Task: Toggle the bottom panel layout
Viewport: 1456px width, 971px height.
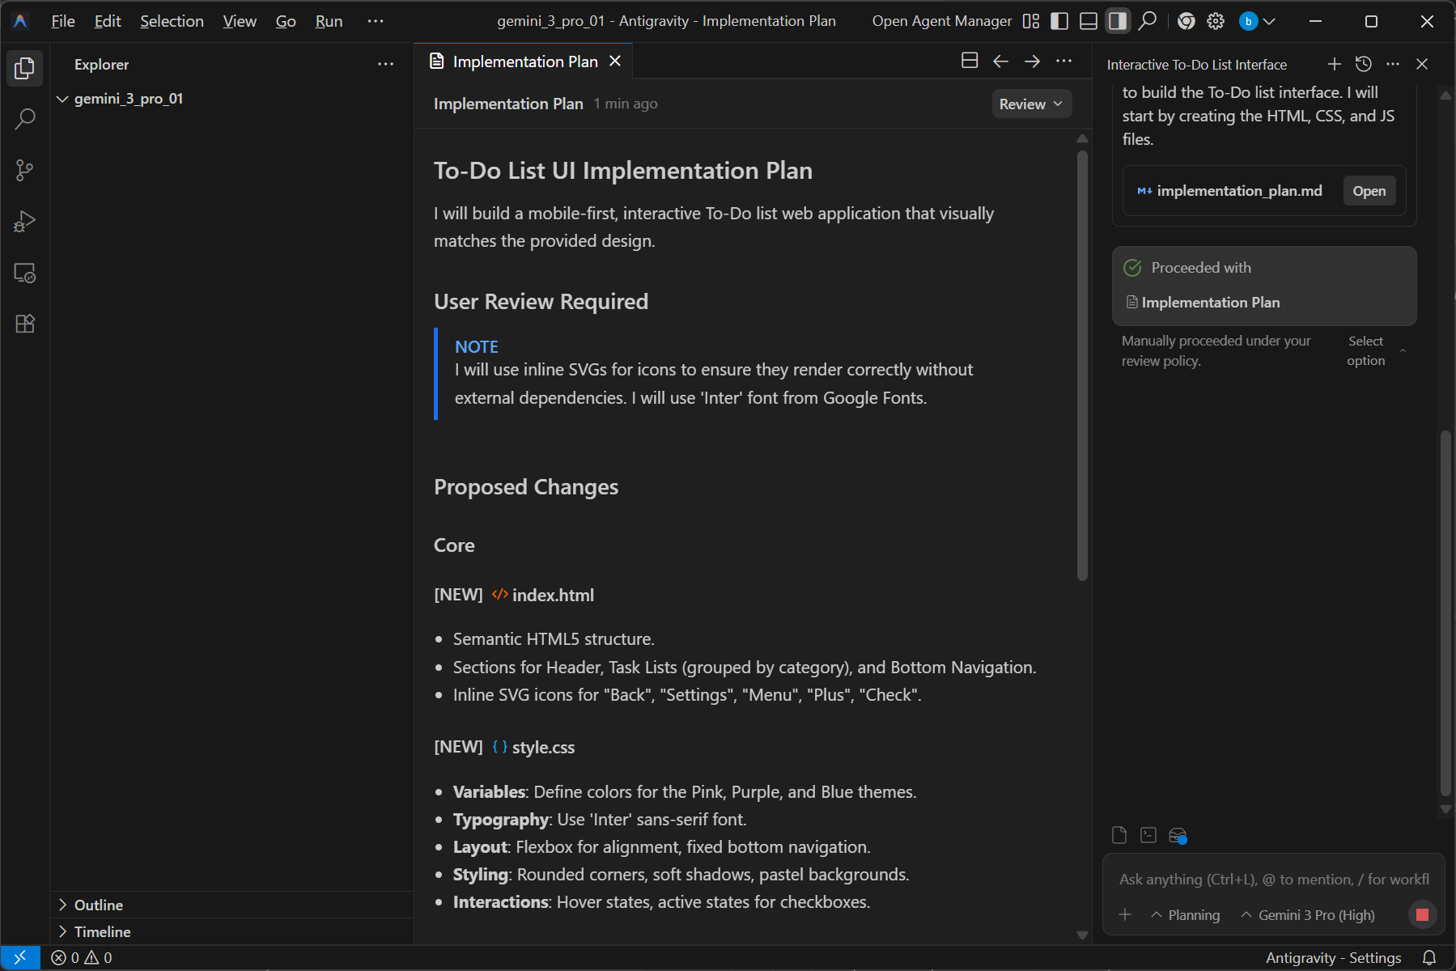Action: [x=1089, y=21]
